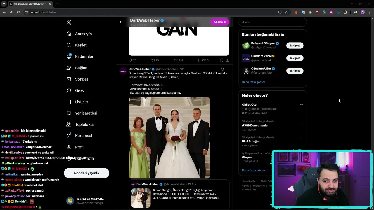
Task: Open Anasayfa from the sidebar
Action: [x=79, y=34]
